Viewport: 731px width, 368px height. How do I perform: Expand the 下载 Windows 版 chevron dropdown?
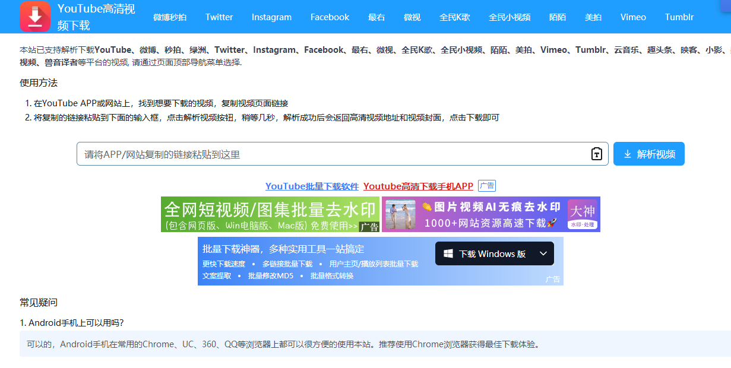click(x=543, y=253)
